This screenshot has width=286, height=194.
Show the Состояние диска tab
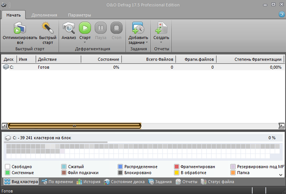[x=124, y=182]
